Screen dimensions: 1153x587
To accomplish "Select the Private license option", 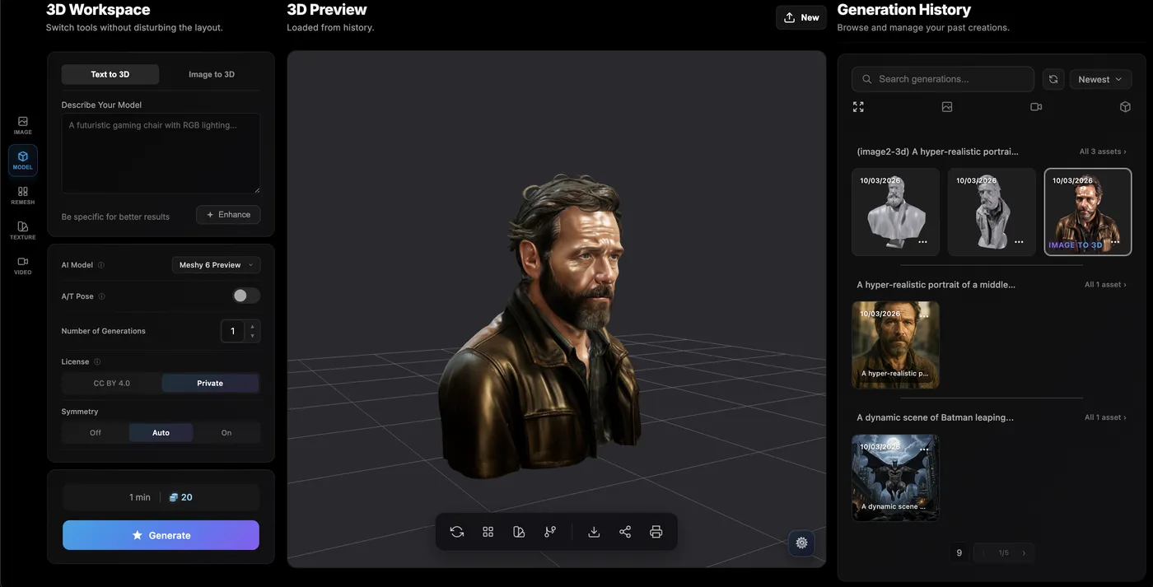I will click(210, 383).
